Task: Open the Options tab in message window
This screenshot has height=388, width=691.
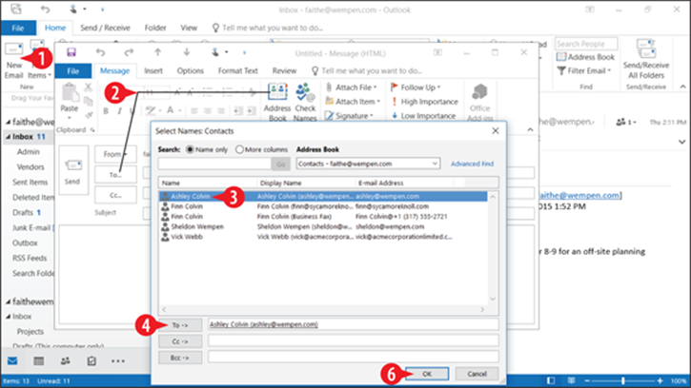Action: point(191,70)
